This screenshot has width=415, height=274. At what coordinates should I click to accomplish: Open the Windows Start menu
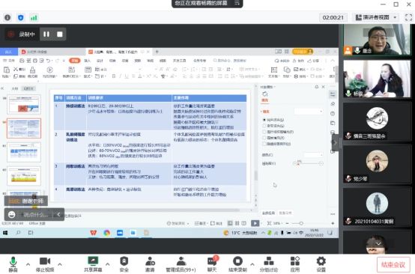pos(5,233)
